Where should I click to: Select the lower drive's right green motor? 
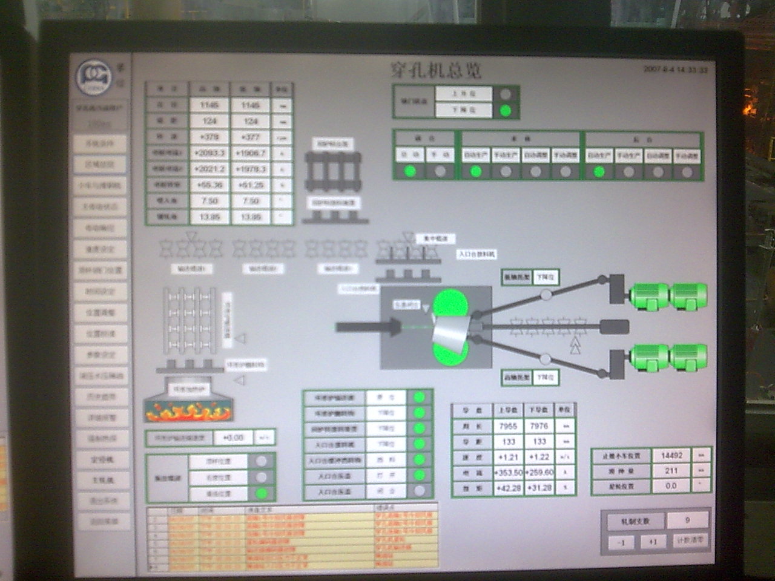click(x=688, y=356)
